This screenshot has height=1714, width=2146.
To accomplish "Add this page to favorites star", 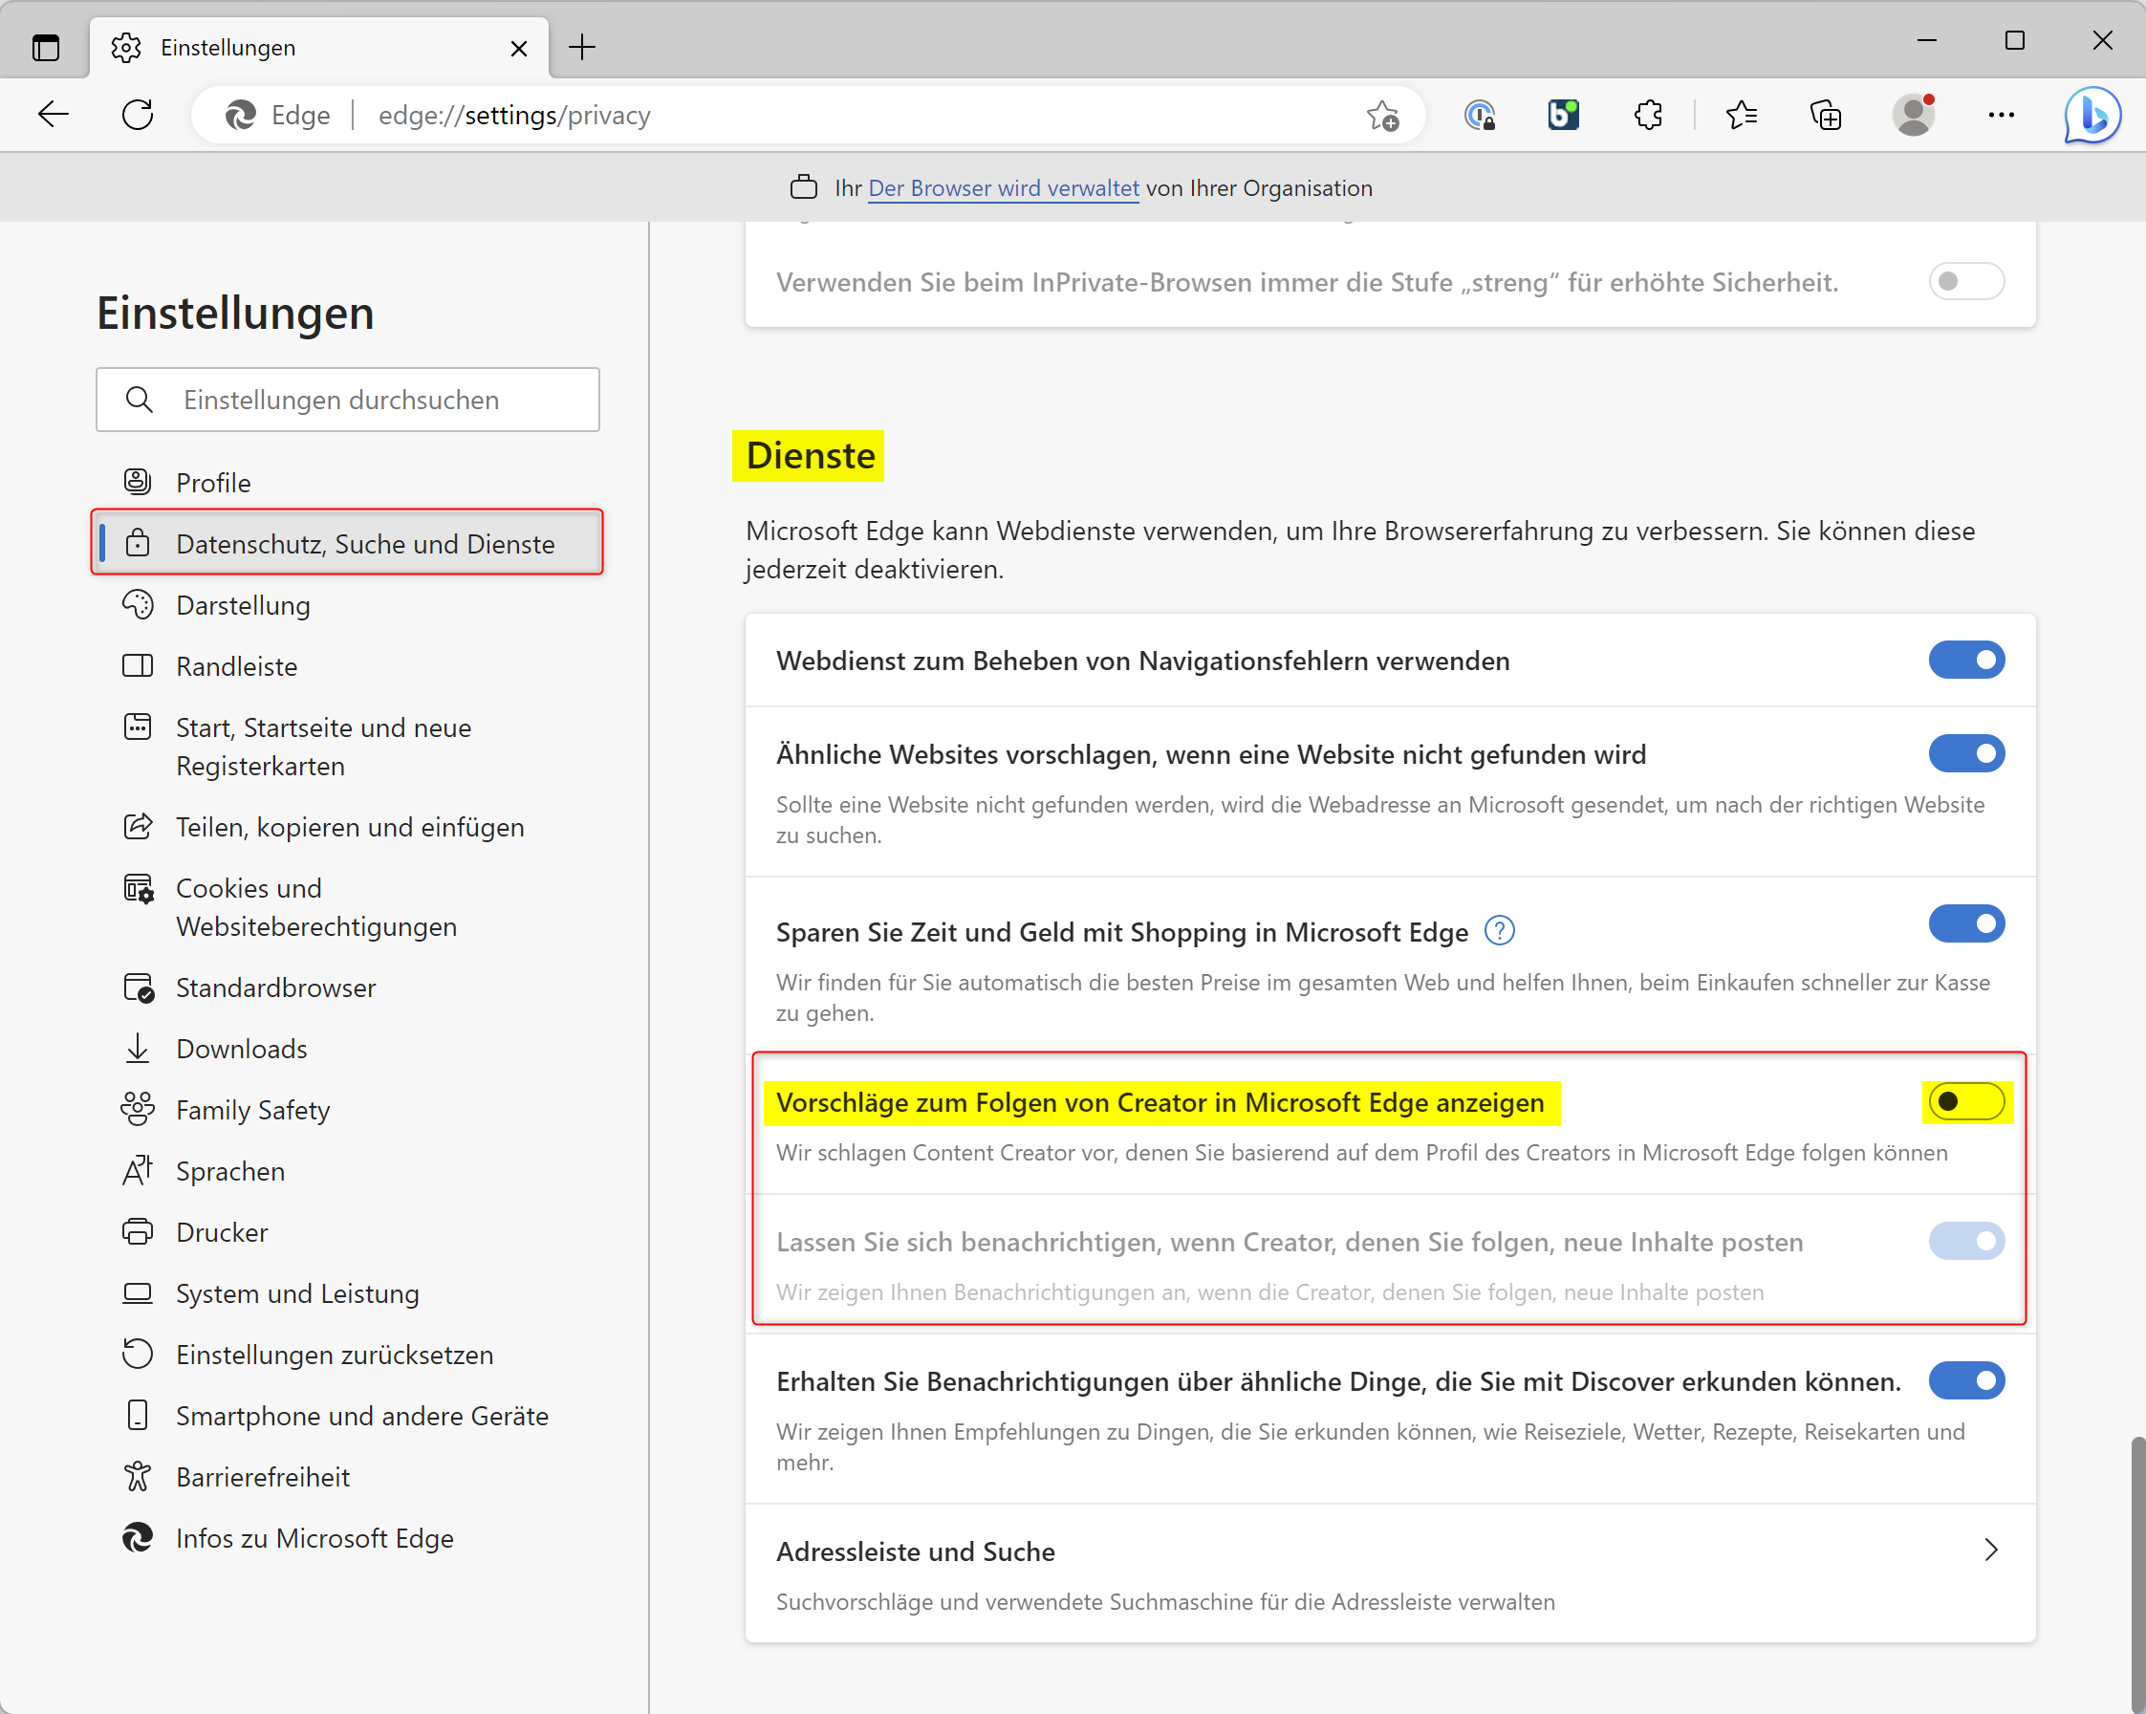I will [x=1382, y=116].
